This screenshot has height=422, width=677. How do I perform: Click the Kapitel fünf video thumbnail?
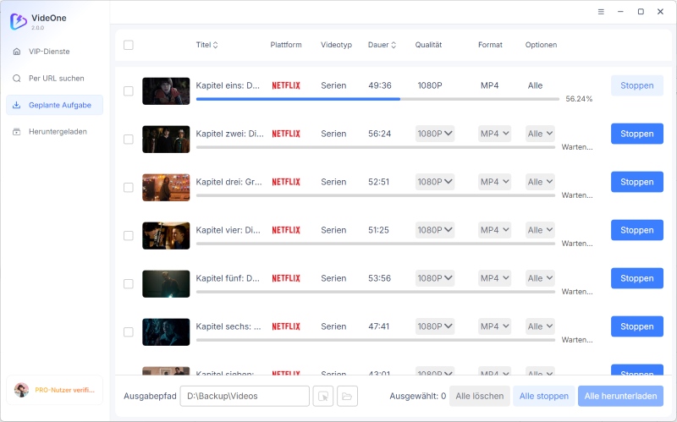click(166, 284)
